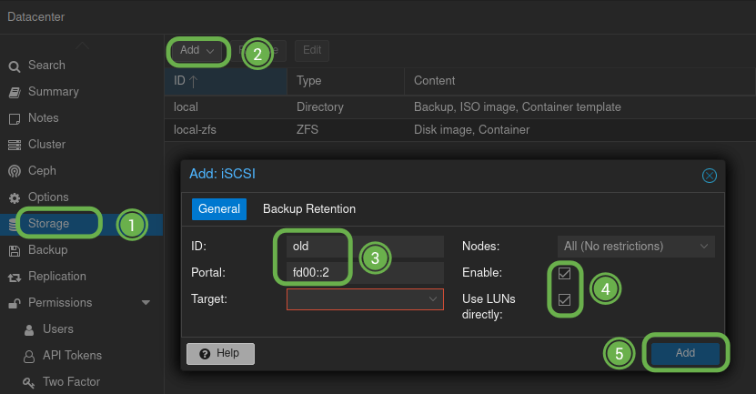Open Options in the sidebar
The height and width of the screenshot is (394, 756).
pos(82,197)
